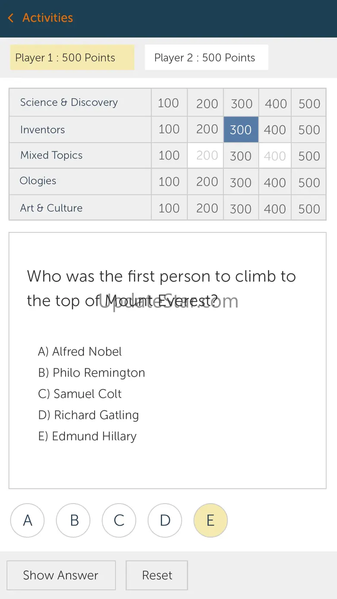Pick Art & Culture 100 point cell
The width and height of the screenshot is (337, 599).
tap(169, 208)
